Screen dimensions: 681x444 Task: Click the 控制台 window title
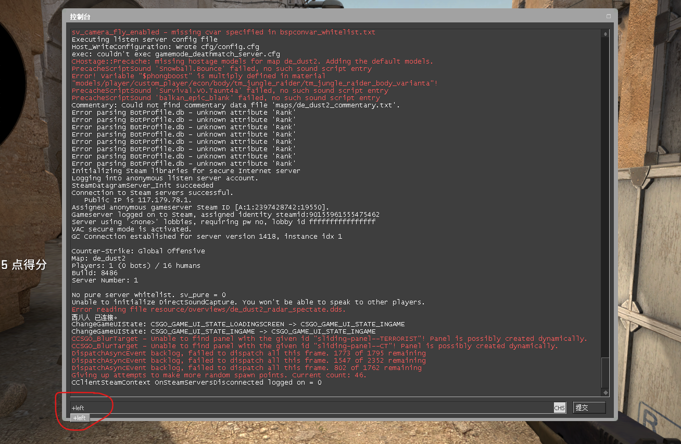click(x=80, y=17)
